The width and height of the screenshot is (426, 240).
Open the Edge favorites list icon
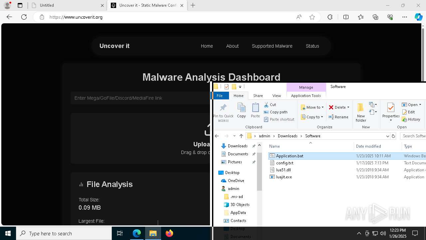coord(361,17)
